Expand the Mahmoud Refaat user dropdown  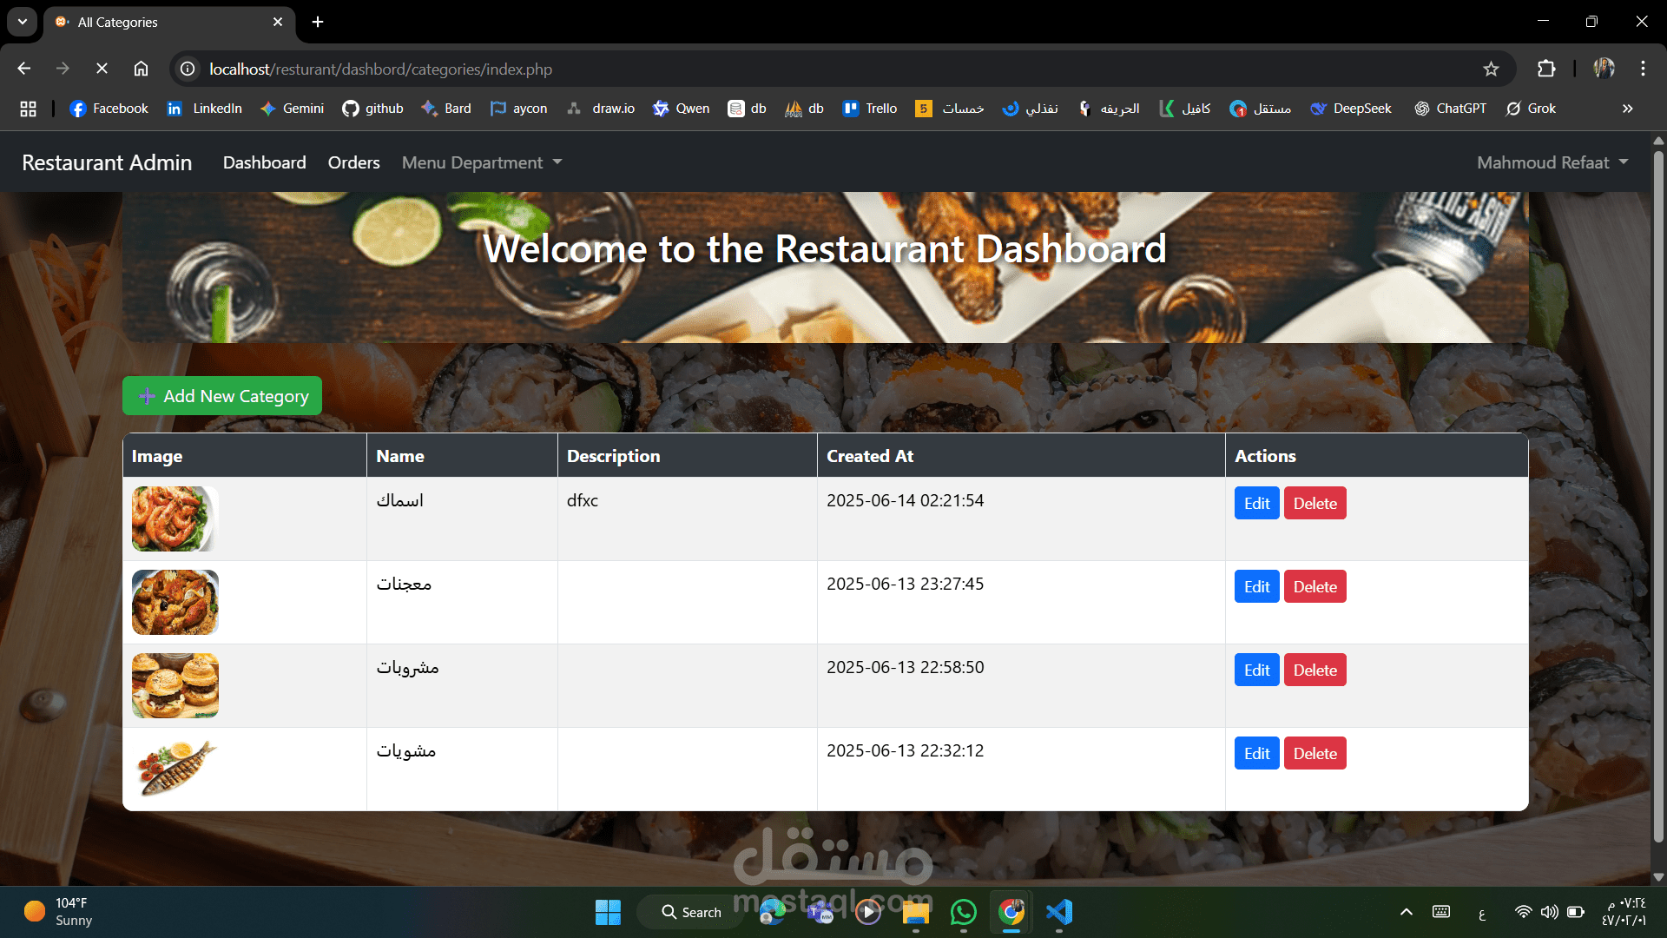[1552, 162]
